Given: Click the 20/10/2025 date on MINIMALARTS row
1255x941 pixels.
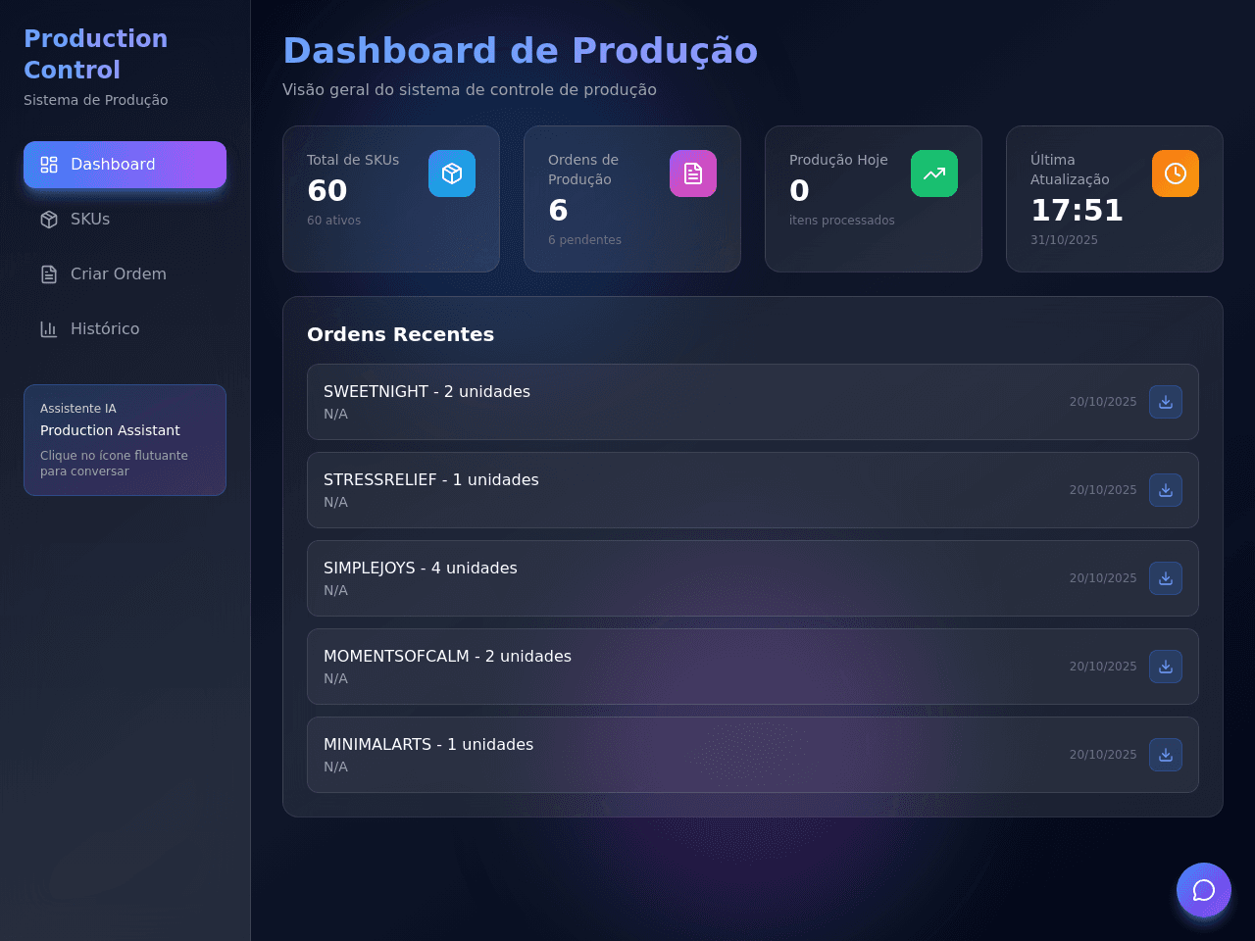Looking at the screenshot, I should click(x=1103, y=755).
